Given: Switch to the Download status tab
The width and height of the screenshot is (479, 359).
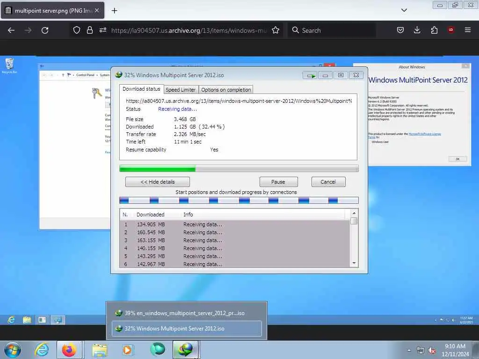Looking at the screenshot, I should [x=141, y=89].
